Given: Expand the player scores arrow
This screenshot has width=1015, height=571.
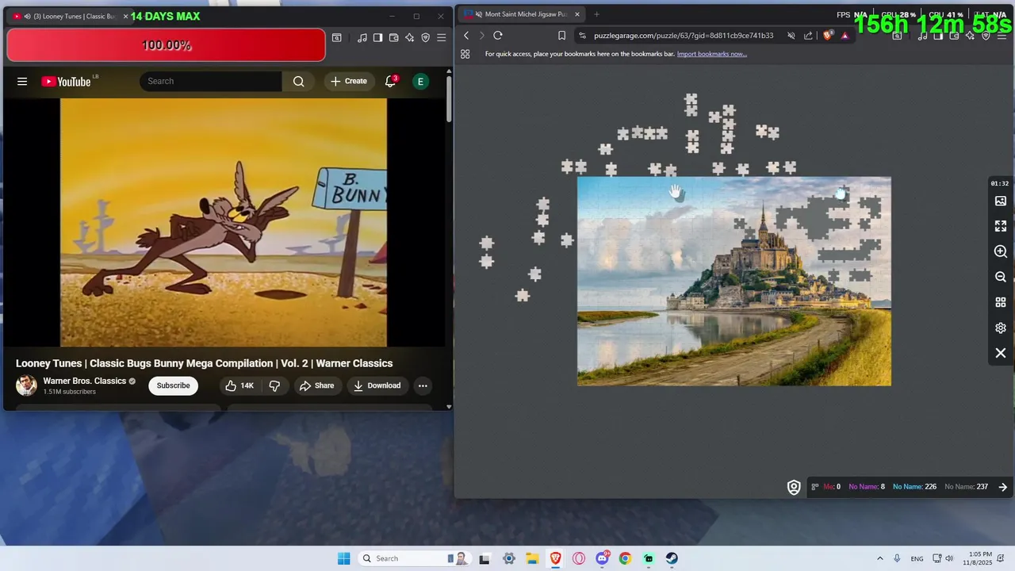Looking at the screenshot, I should click(x=1003, y=487).
